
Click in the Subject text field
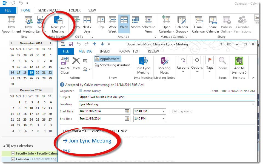click(167, 97)
